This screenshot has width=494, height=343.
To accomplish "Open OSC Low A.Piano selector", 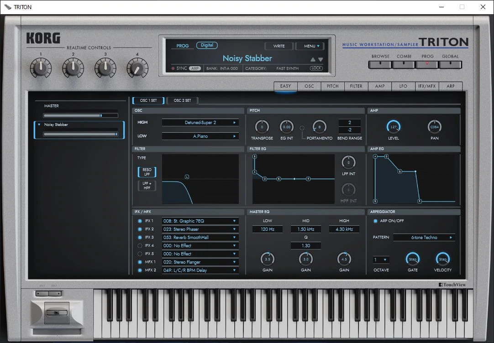I will (200, 136).
